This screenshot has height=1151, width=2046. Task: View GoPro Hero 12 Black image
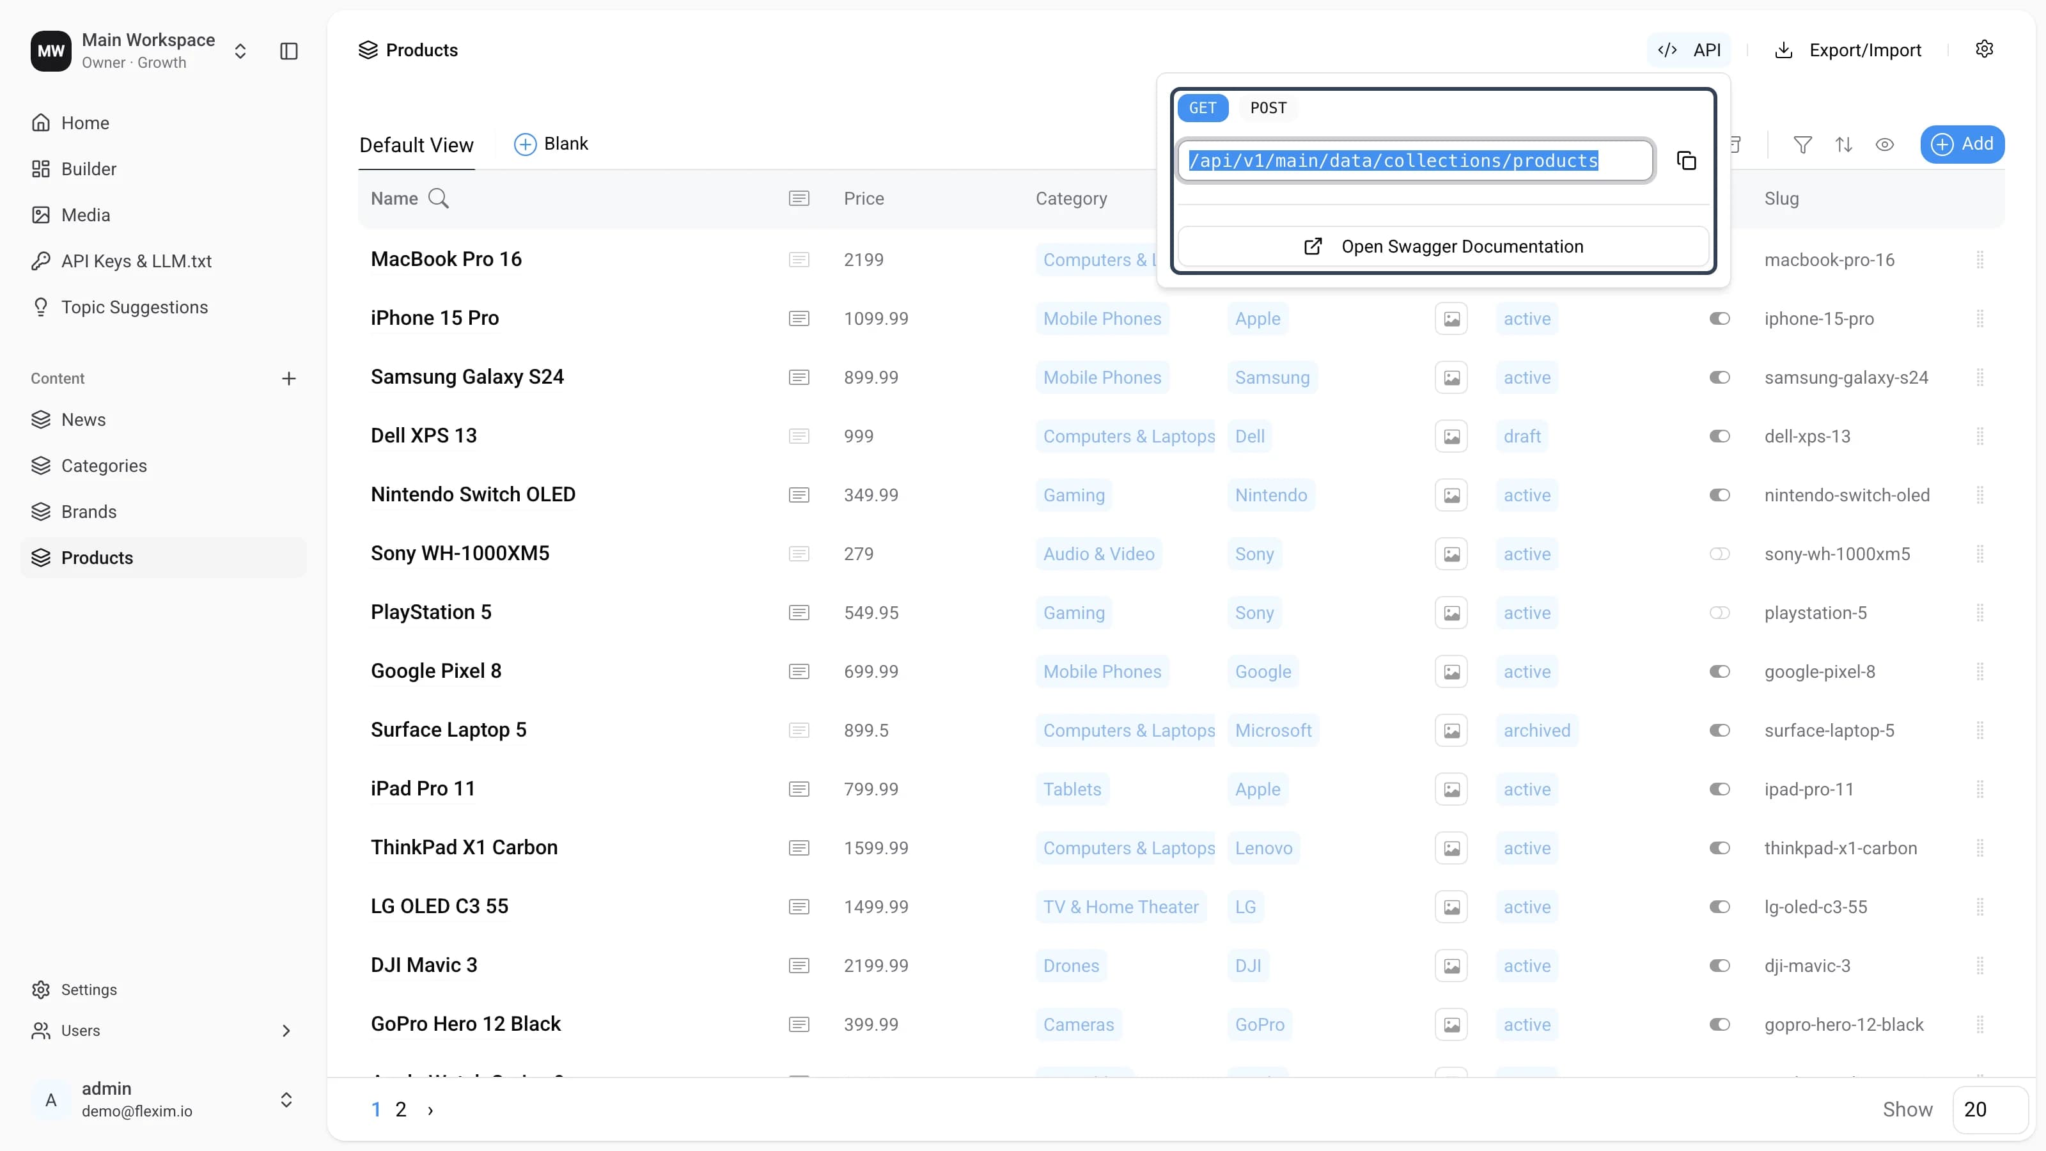coord(1451,1024)
